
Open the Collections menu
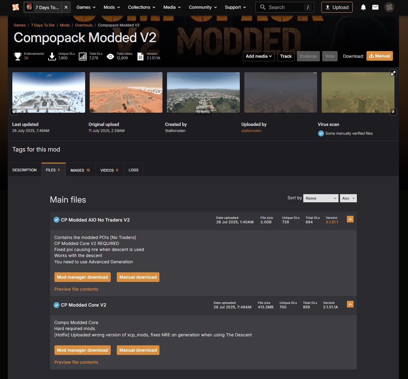(142, 7)
